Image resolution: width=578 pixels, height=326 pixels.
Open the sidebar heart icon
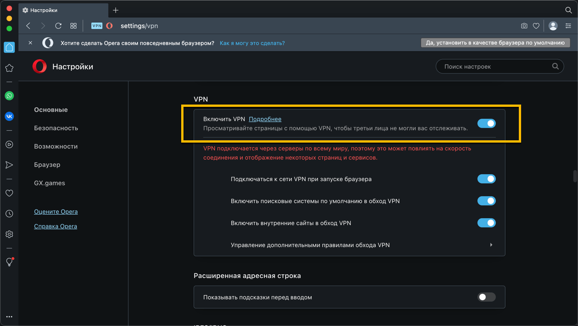(x=9, y=193)
